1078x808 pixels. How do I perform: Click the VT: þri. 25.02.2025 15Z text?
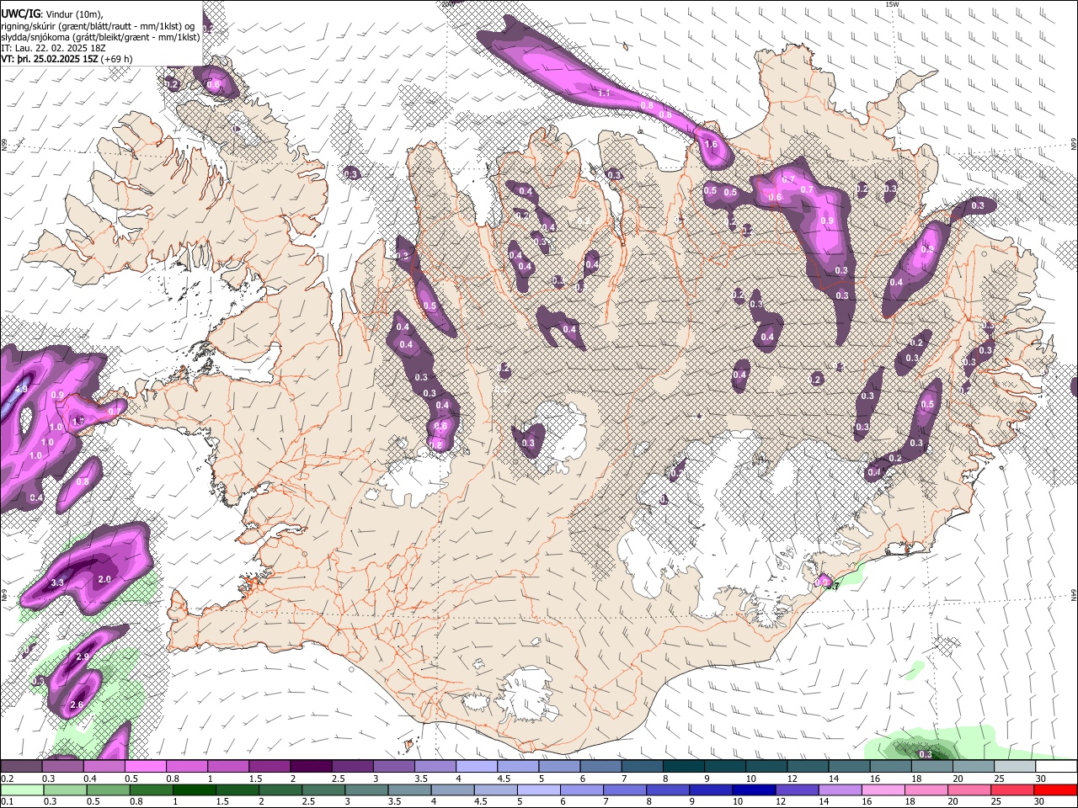(x=49, y=59)
